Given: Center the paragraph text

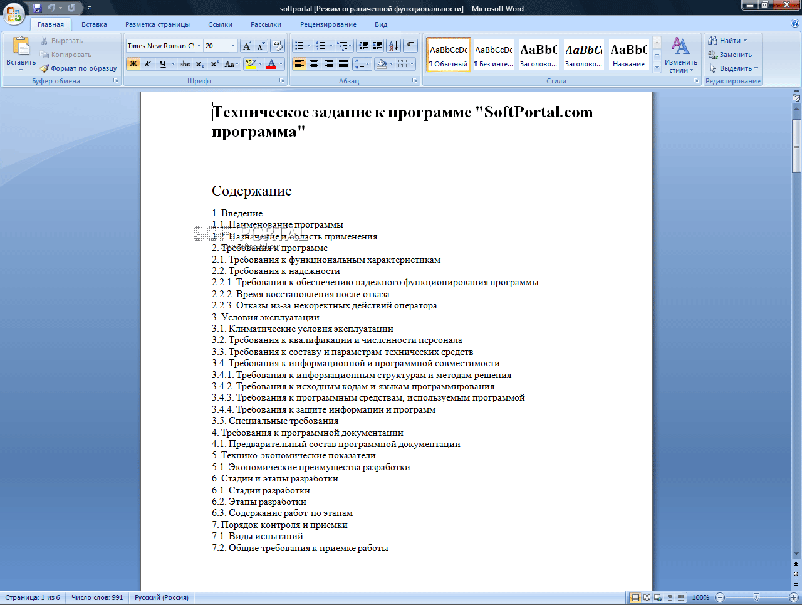Looking at the screenshot, I should 314,64.
